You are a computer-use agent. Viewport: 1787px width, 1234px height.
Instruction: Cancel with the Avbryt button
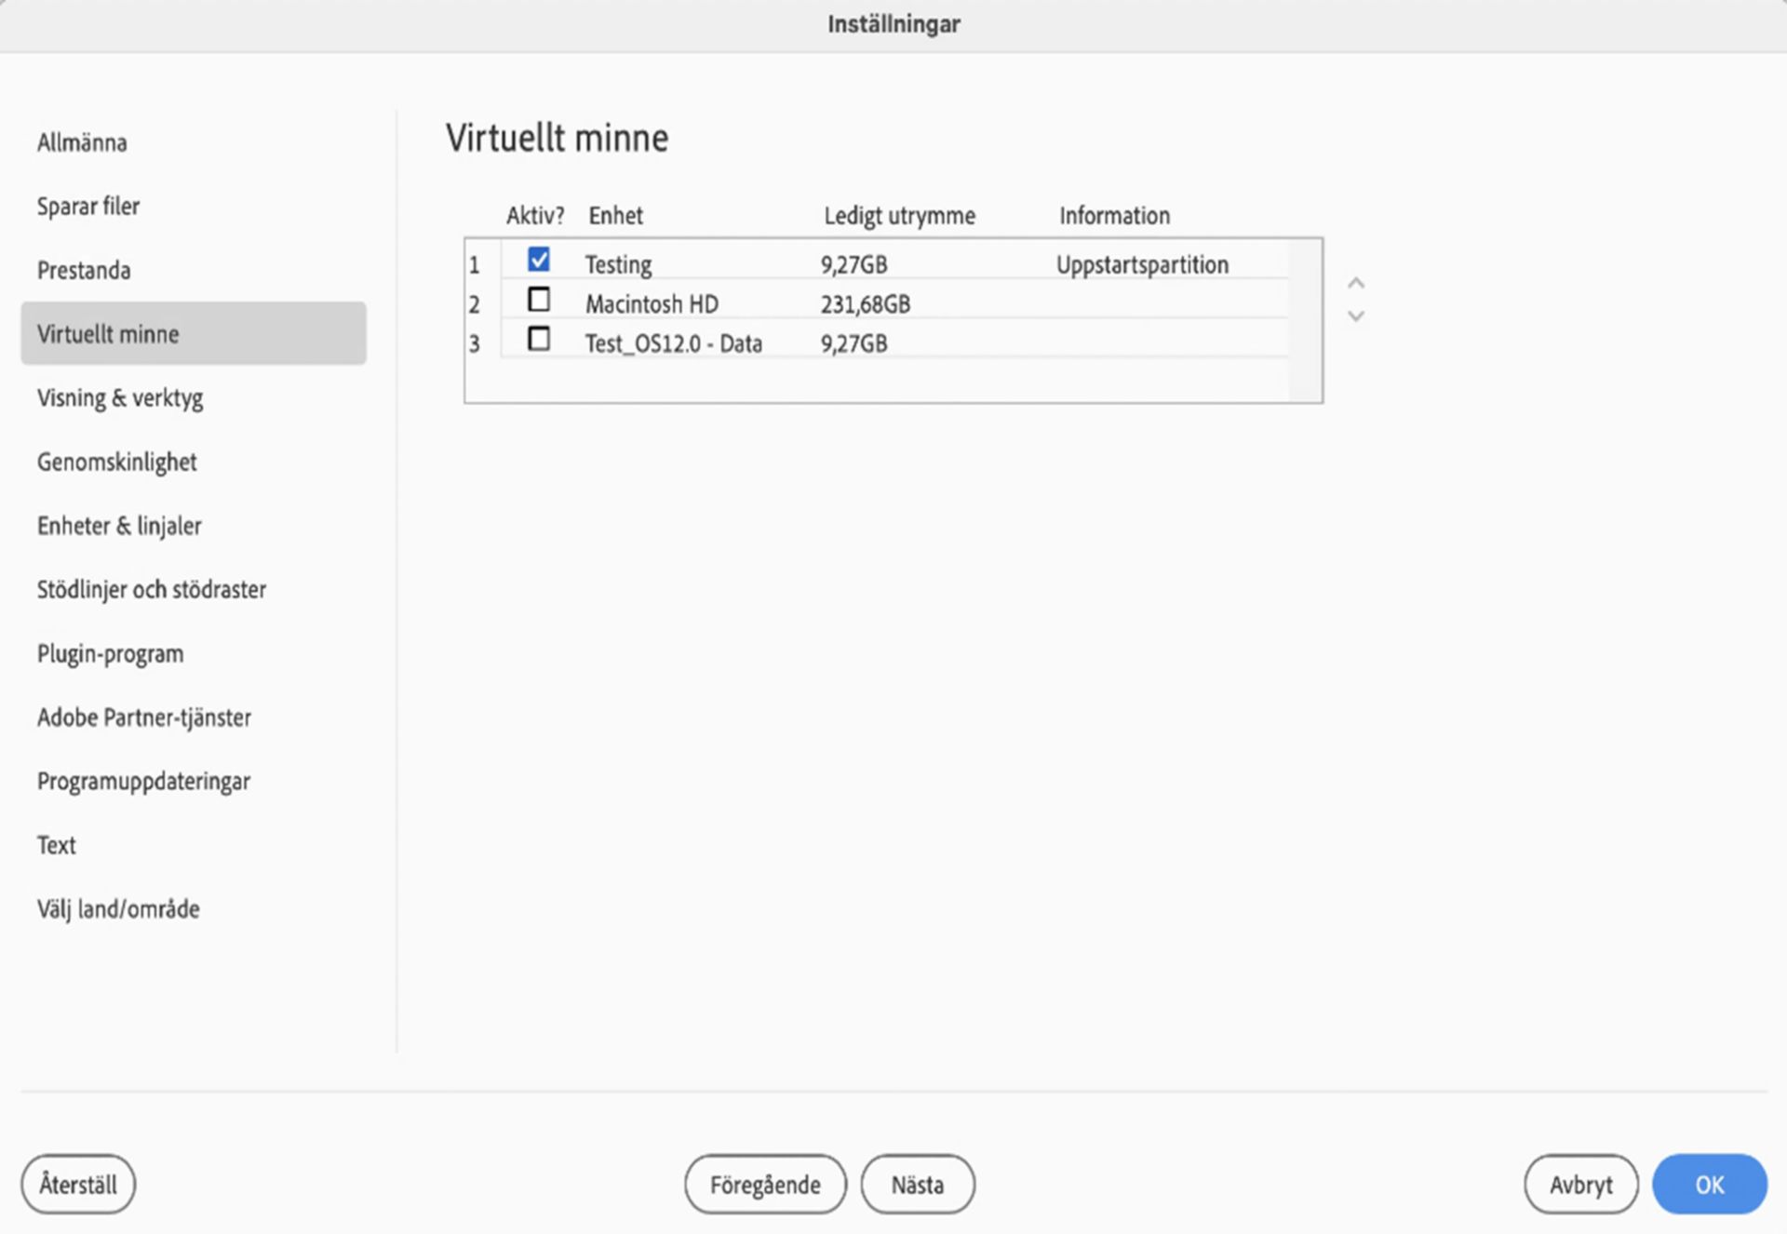tap(1580, 1185)
